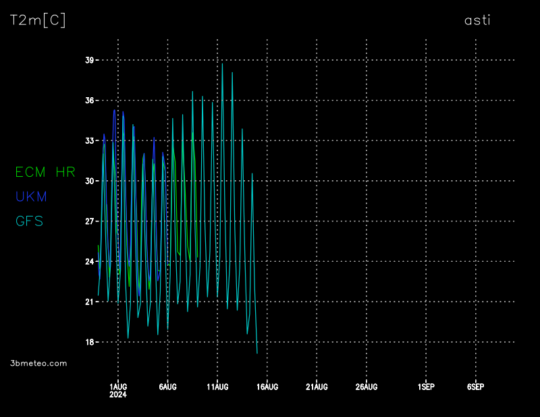Click the 36 degree y-axis label
This screenshot has height=417, width=540.
[90, 101]
